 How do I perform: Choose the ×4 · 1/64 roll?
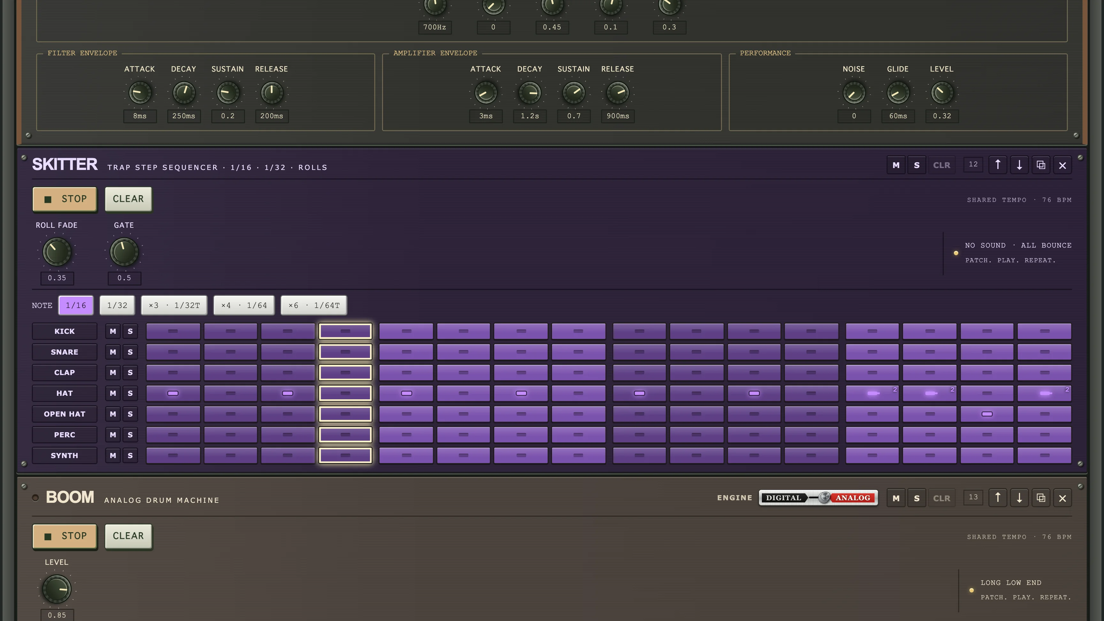click(244, 306)
